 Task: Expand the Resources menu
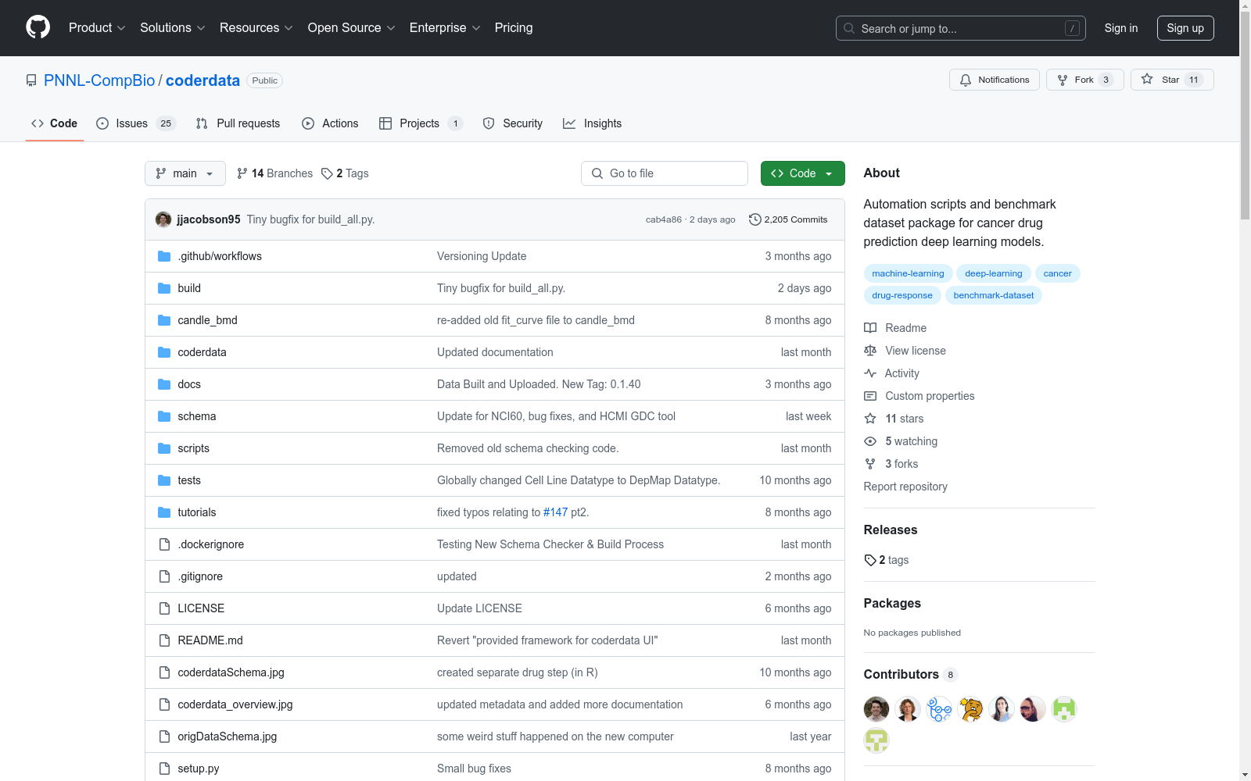[x=256, y=28]
